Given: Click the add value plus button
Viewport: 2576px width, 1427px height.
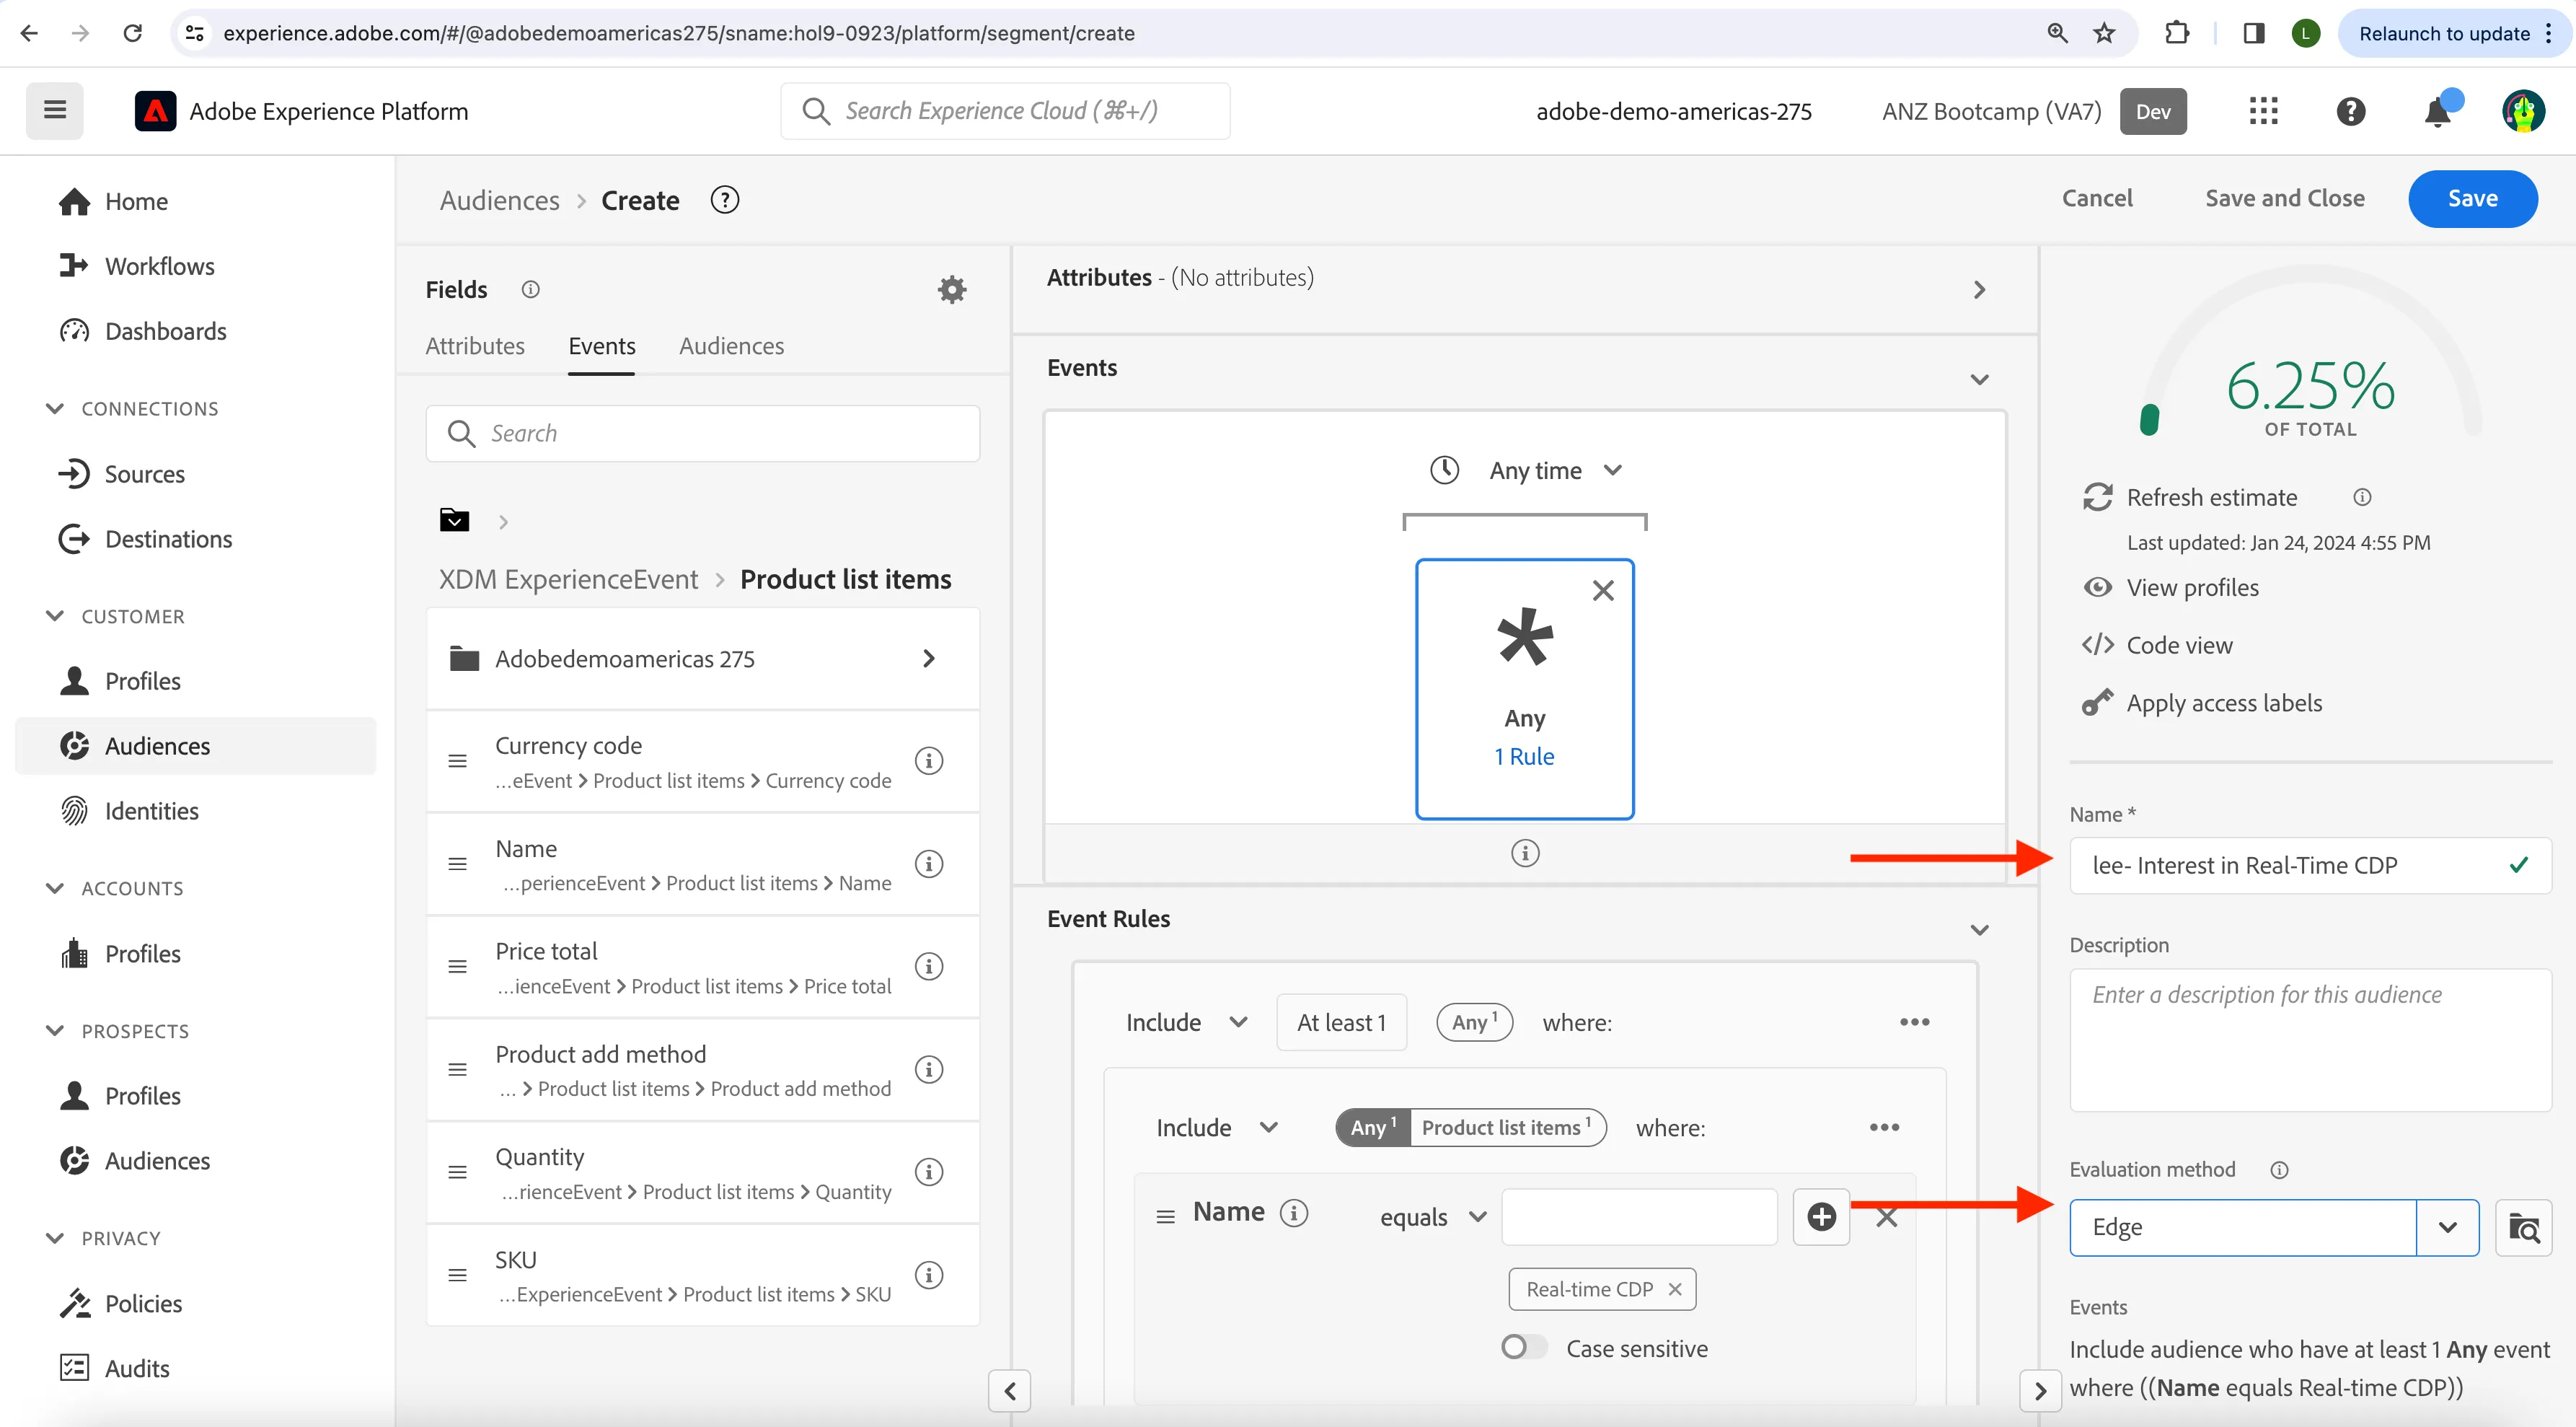Looking at the screenshot, I should pyautogui.click(x=1821, y=1217).
